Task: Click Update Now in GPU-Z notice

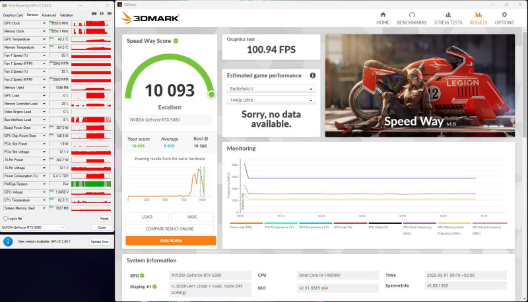Action: [100, 242]
